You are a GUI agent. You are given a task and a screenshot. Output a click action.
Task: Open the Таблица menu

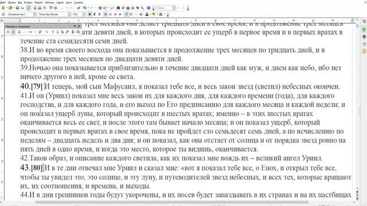pyautogui.click(x=49, y=2)
